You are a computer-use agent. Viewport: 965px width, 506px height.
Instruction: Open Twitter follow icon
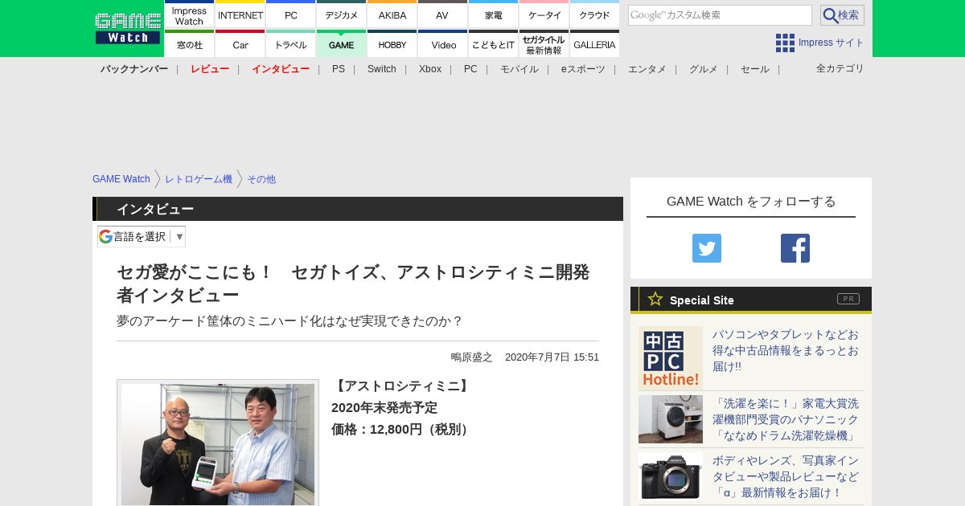pyautogui.click(x=707, y=248)
